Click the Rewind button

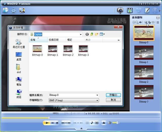pos(63,123)
